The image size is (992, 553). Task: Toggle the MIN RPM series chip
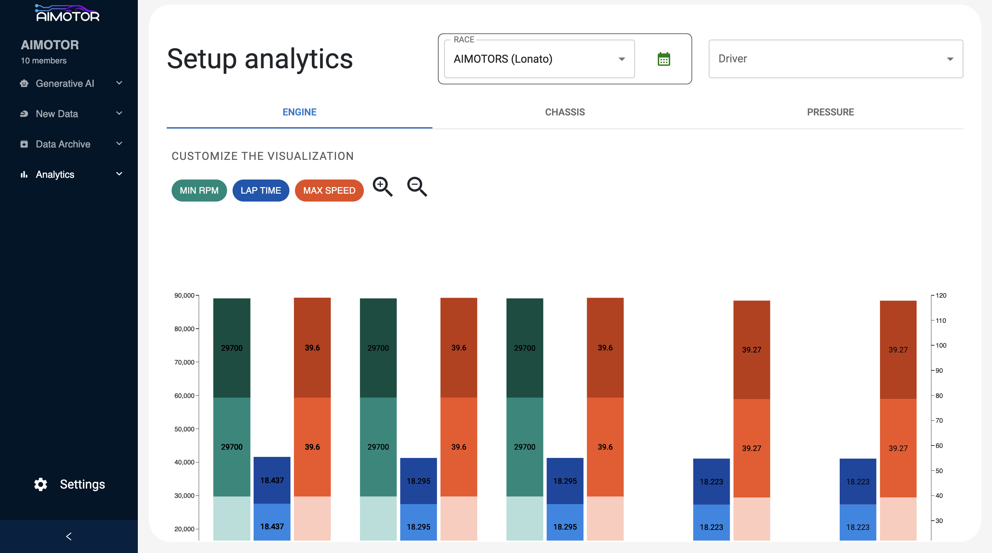(x=199, y=190)
